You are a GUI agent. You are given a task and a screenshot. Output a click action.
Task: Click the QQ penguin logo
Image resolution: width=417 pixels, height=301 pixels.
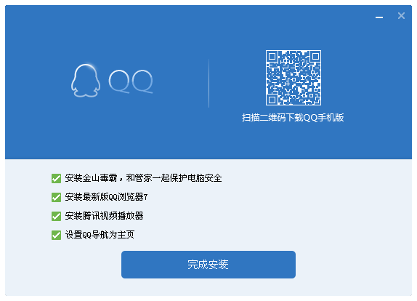(86, 81)
